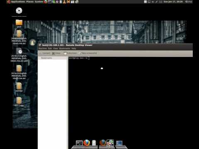Image resolution: width=199 pixels, height=149 pixels.
Task: Launch the browser icon next to System
Action: pos(45,2)
